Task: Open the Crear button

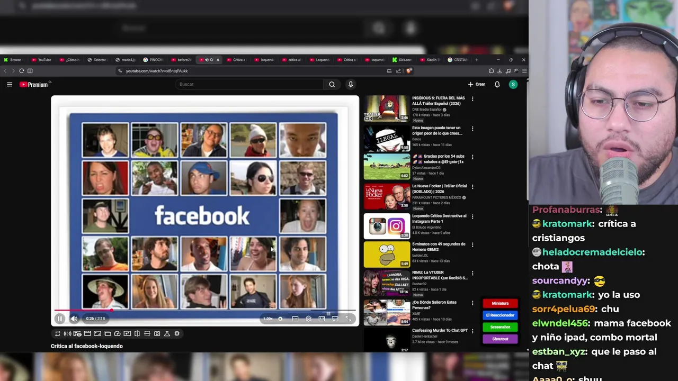Action: [476, 84]
